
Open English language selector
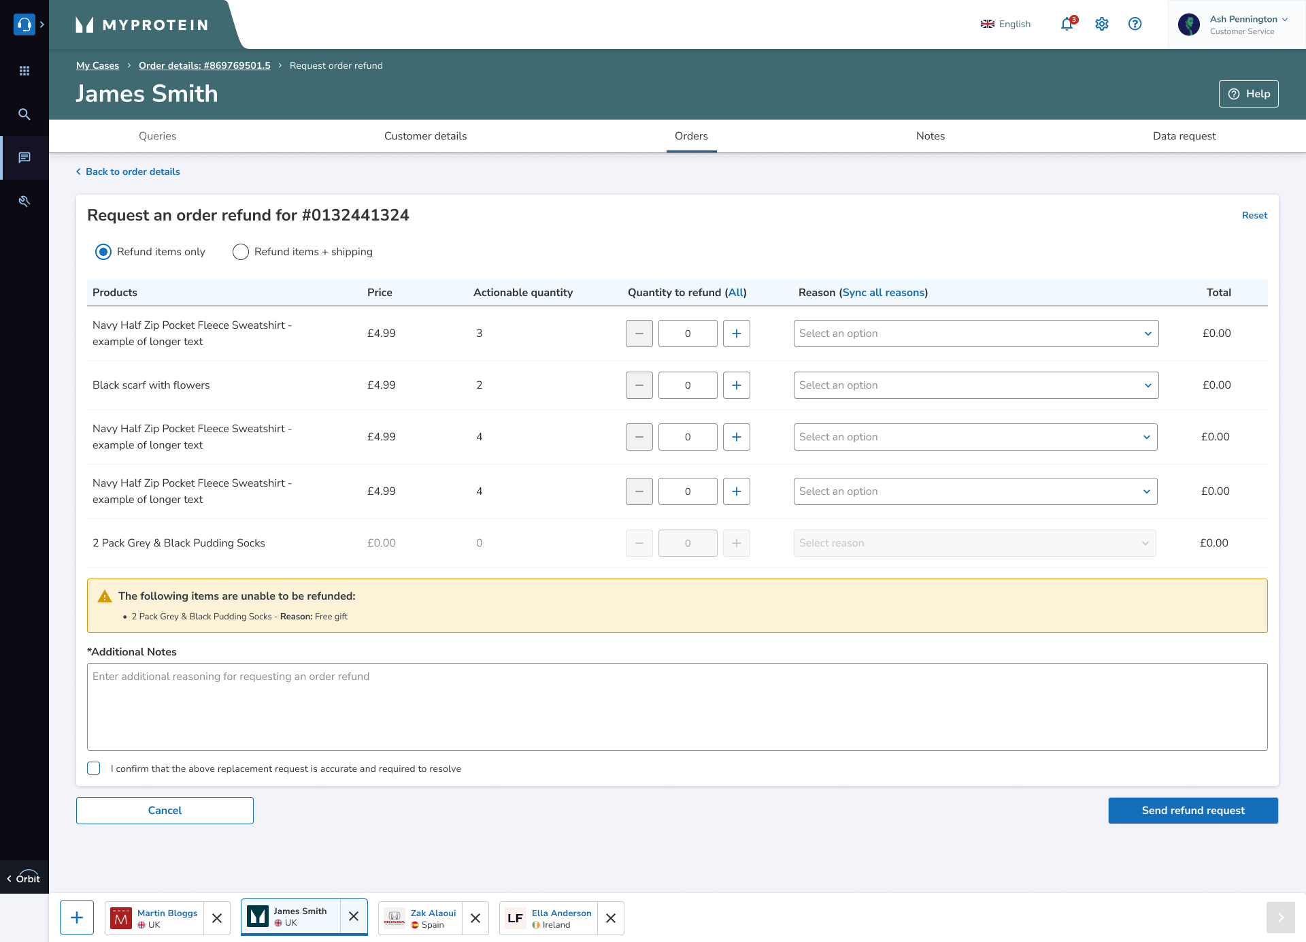tap(1005, 25)
